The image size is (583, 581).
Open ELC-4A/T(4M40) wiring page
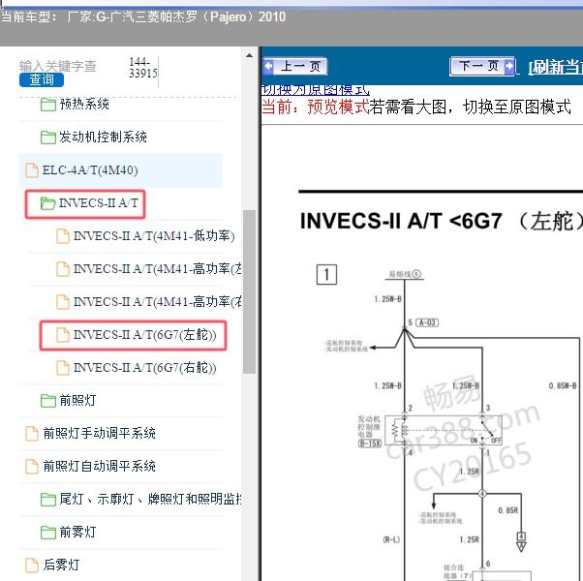(x=90, y=170)
